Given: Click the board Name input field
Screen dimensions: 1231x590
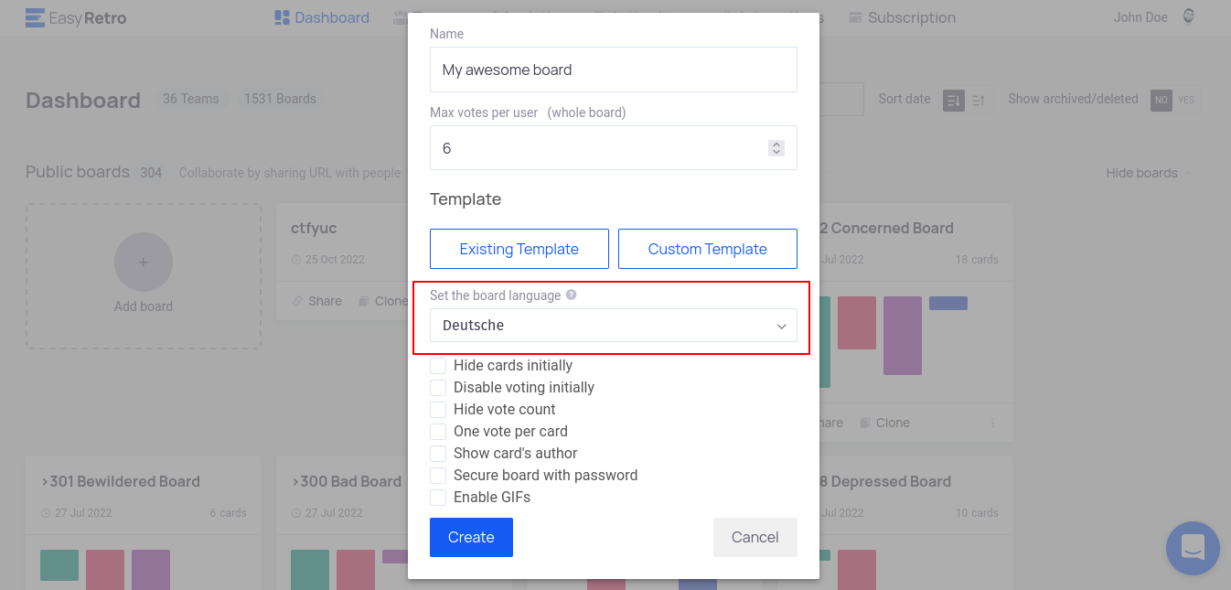Looking at the screenshot, I should click(613, 70).
